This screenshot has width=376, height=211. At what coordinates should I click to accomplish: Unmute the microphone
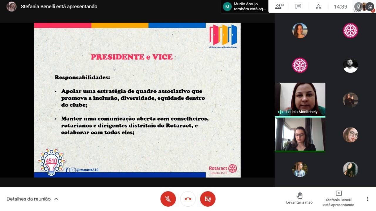click(x=168, y=199)
